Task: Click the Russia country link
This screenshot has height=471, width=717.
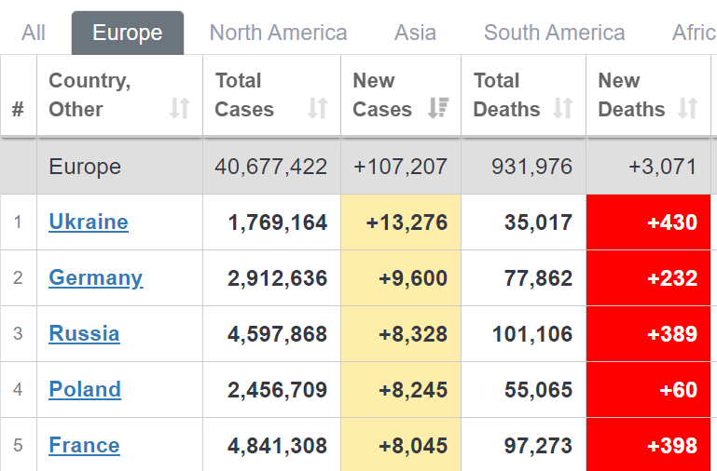Action: point(84,334)
